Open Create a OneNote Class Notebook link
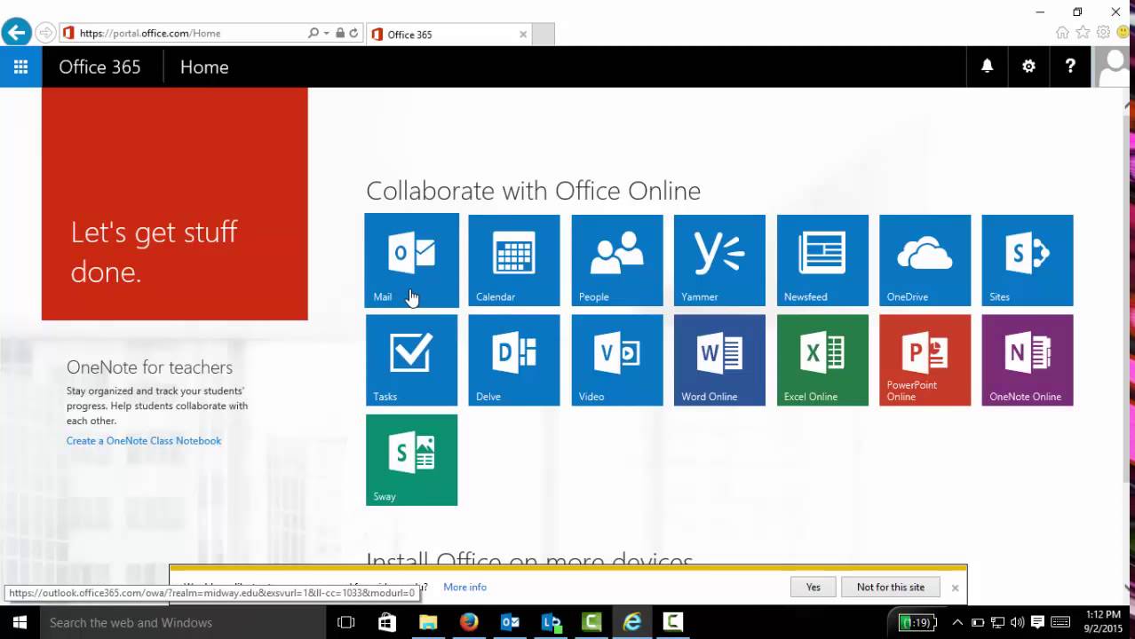Viewport: 1135px width, 639px height. tap(144, 440)
